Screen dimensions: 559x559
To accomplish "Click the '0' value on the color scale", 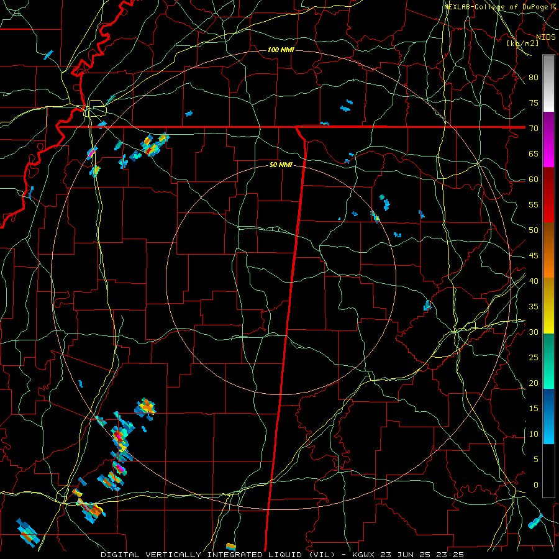I will 536,485.
